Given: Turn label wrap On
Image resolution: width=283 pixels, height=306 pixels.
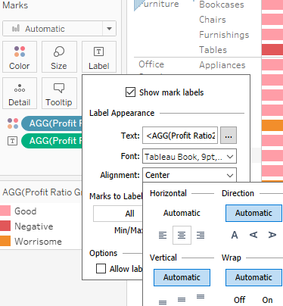Looking at the screenshot, I should point(267,300).
